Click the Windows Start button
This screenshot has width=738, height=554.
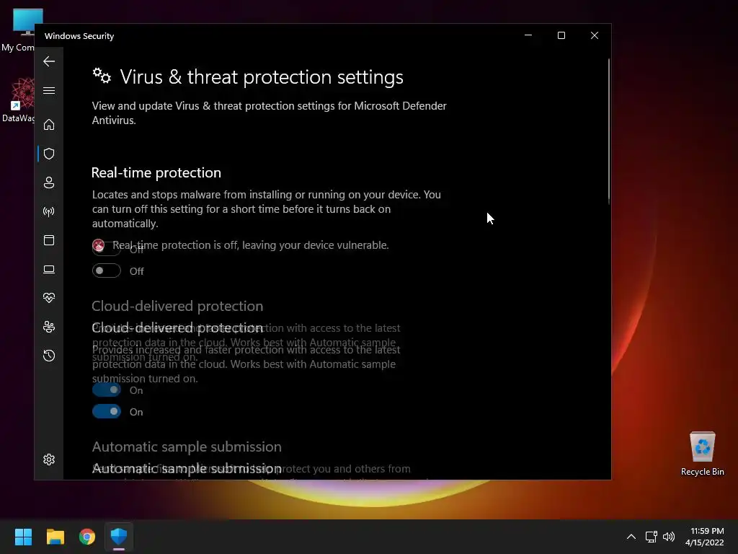click(23, 537)
